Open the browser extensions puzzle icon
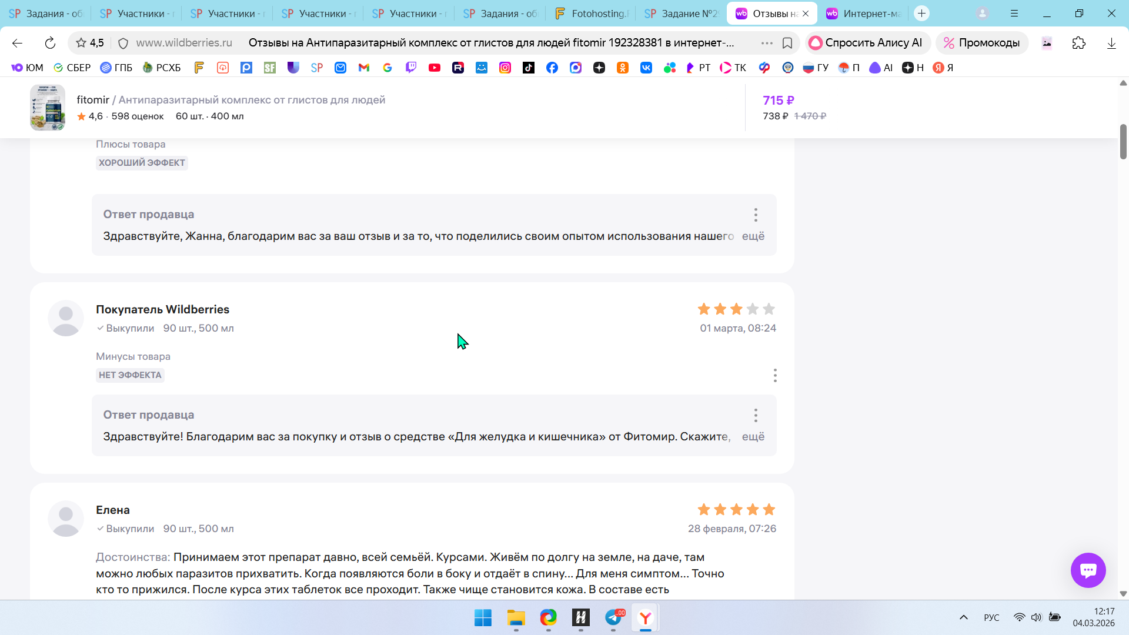1129x635 pixels. [x=1078, y=43]
